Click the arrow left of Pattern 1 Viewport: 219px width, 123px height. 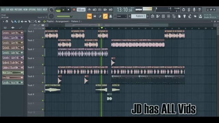coord(130,16)
